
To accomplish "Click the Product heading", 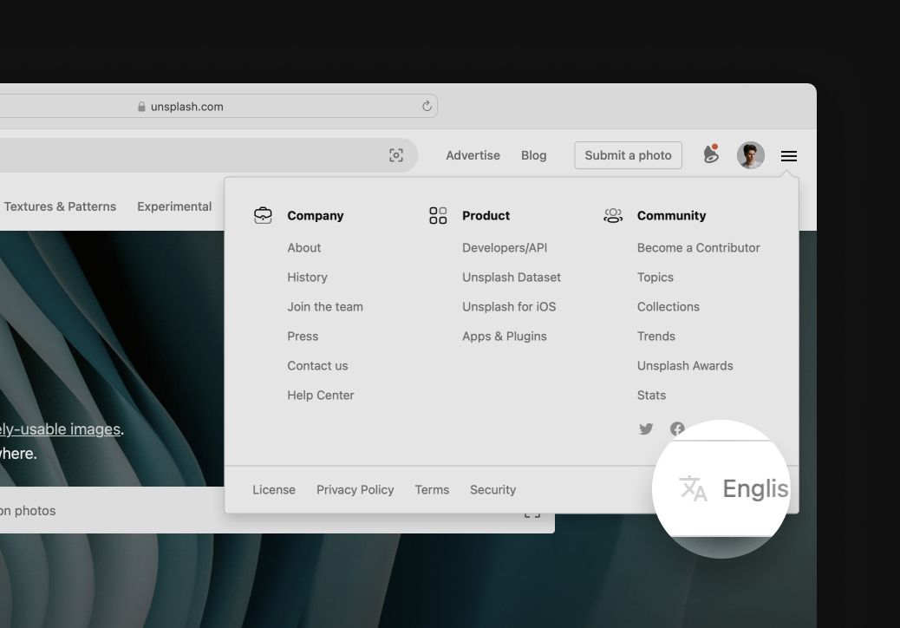I will pos(486,216).
